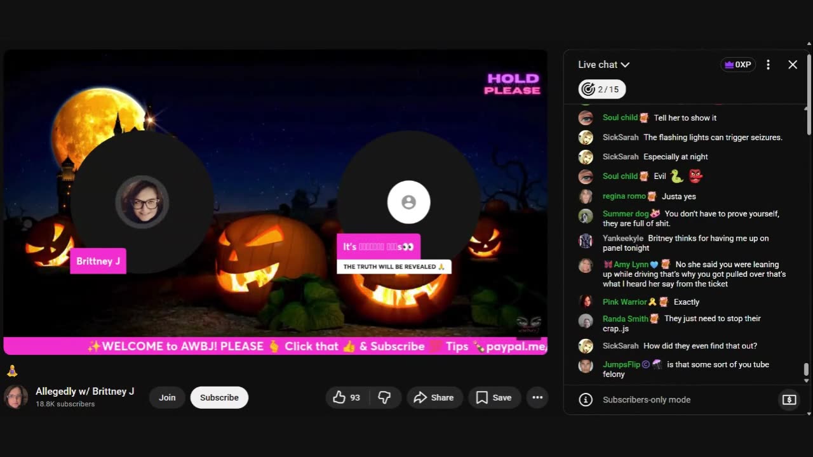Click the Pink Warrior username
813x457 pixels.
625,302
